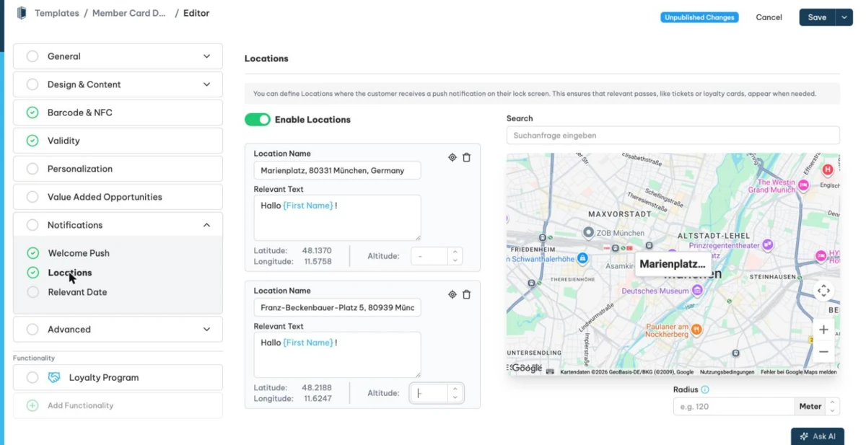Viewport: 866px width, 445px height.
Task: Click the Value Added Opportunities status circle
Action: coord(32,197)
